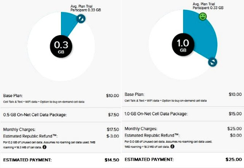The image size is (244, 168).
Task: Click the left Base Plan $10.00 row
Action: [x=61, y=99]
